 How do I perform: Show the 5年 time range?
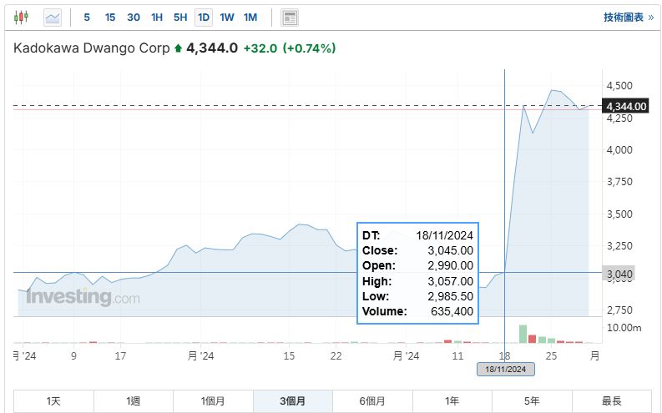coord(532,401)
